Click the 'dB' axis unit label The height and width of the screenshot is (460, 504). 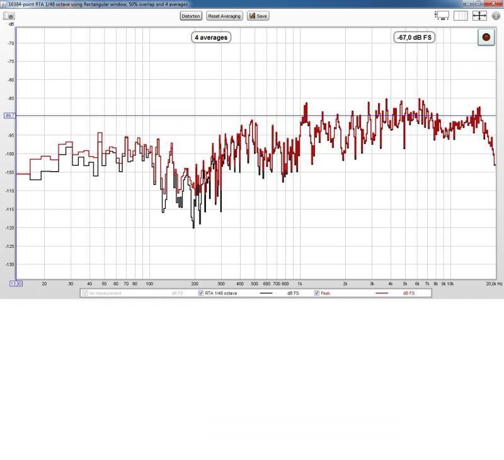click(x=11, y=24)
